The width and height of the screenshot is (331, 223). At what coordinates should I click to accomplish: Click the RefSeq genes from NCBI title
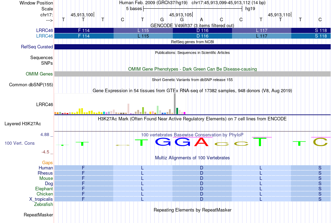tap(192, 42)
